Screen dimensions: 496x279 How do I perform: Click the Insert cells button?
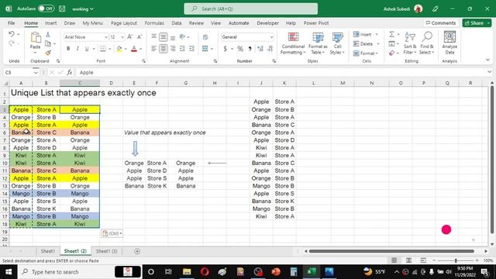click(x=362, y=34)
